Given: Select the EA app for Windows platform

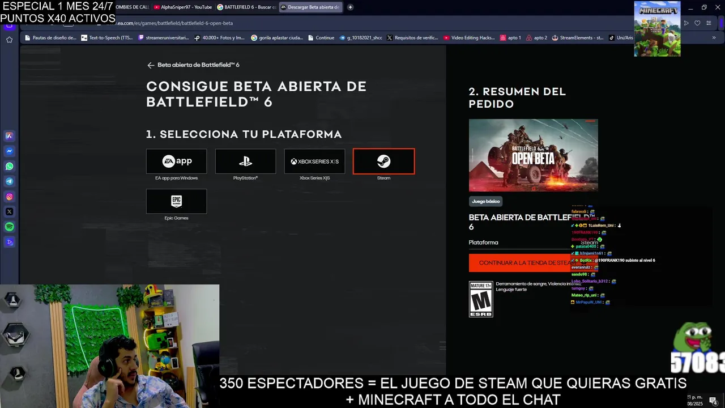Looking at the screenshot, I should click(177, 161).
